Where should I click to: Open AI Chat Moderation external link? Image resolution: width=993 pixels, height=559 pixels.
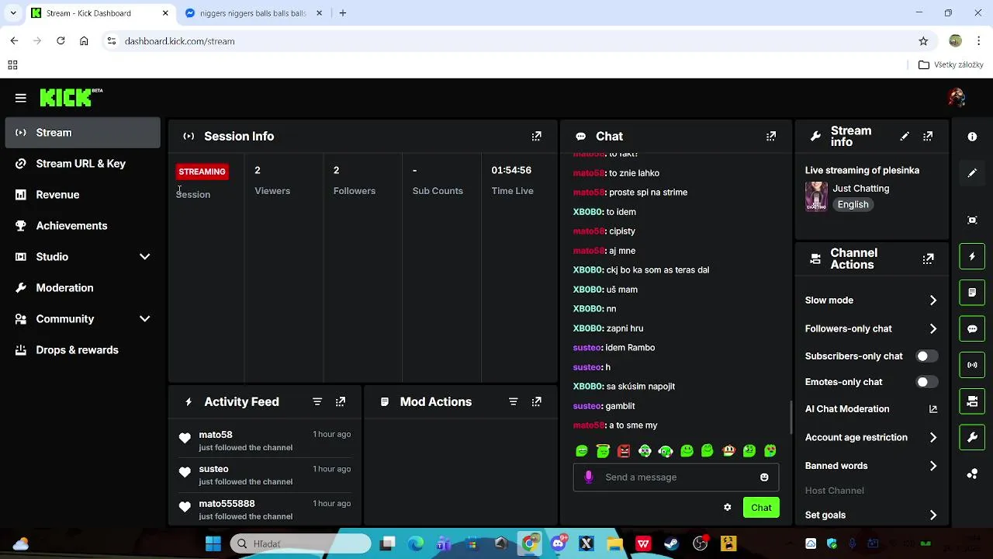tap(932, 409)
